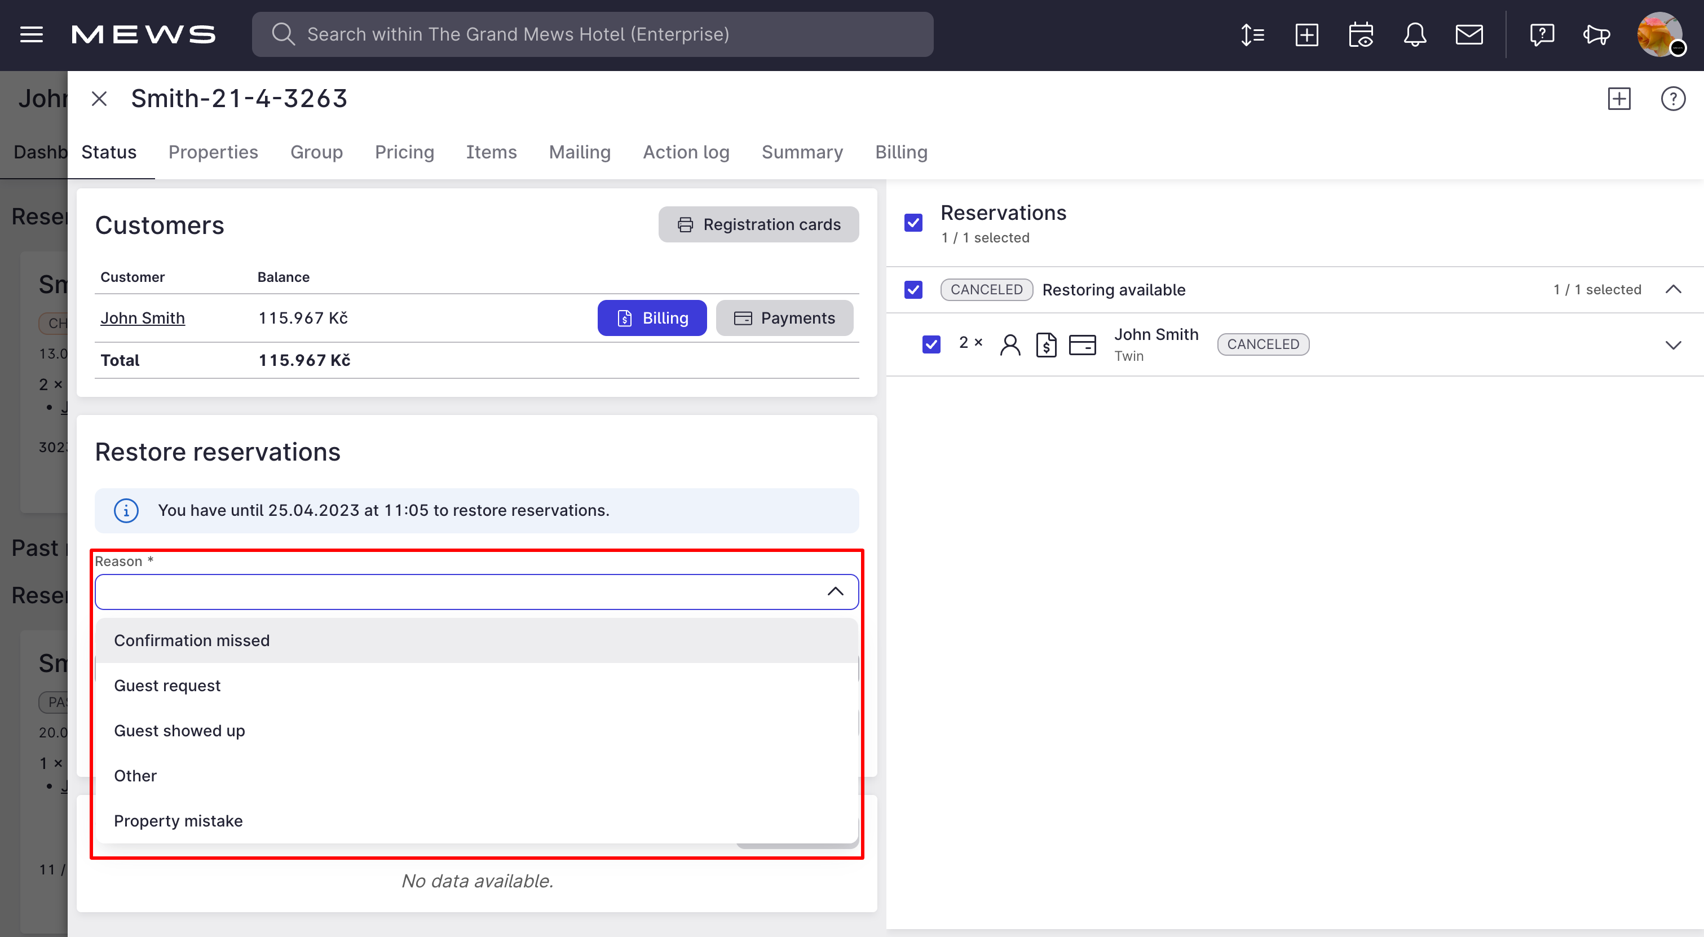1704x937 pixels.
Task: Select Guest request as restore reason
Action: pos(167,685)
